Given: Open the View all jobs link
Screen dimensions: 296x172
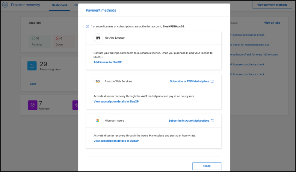Looking at the screenshot, I should point(272,23).
